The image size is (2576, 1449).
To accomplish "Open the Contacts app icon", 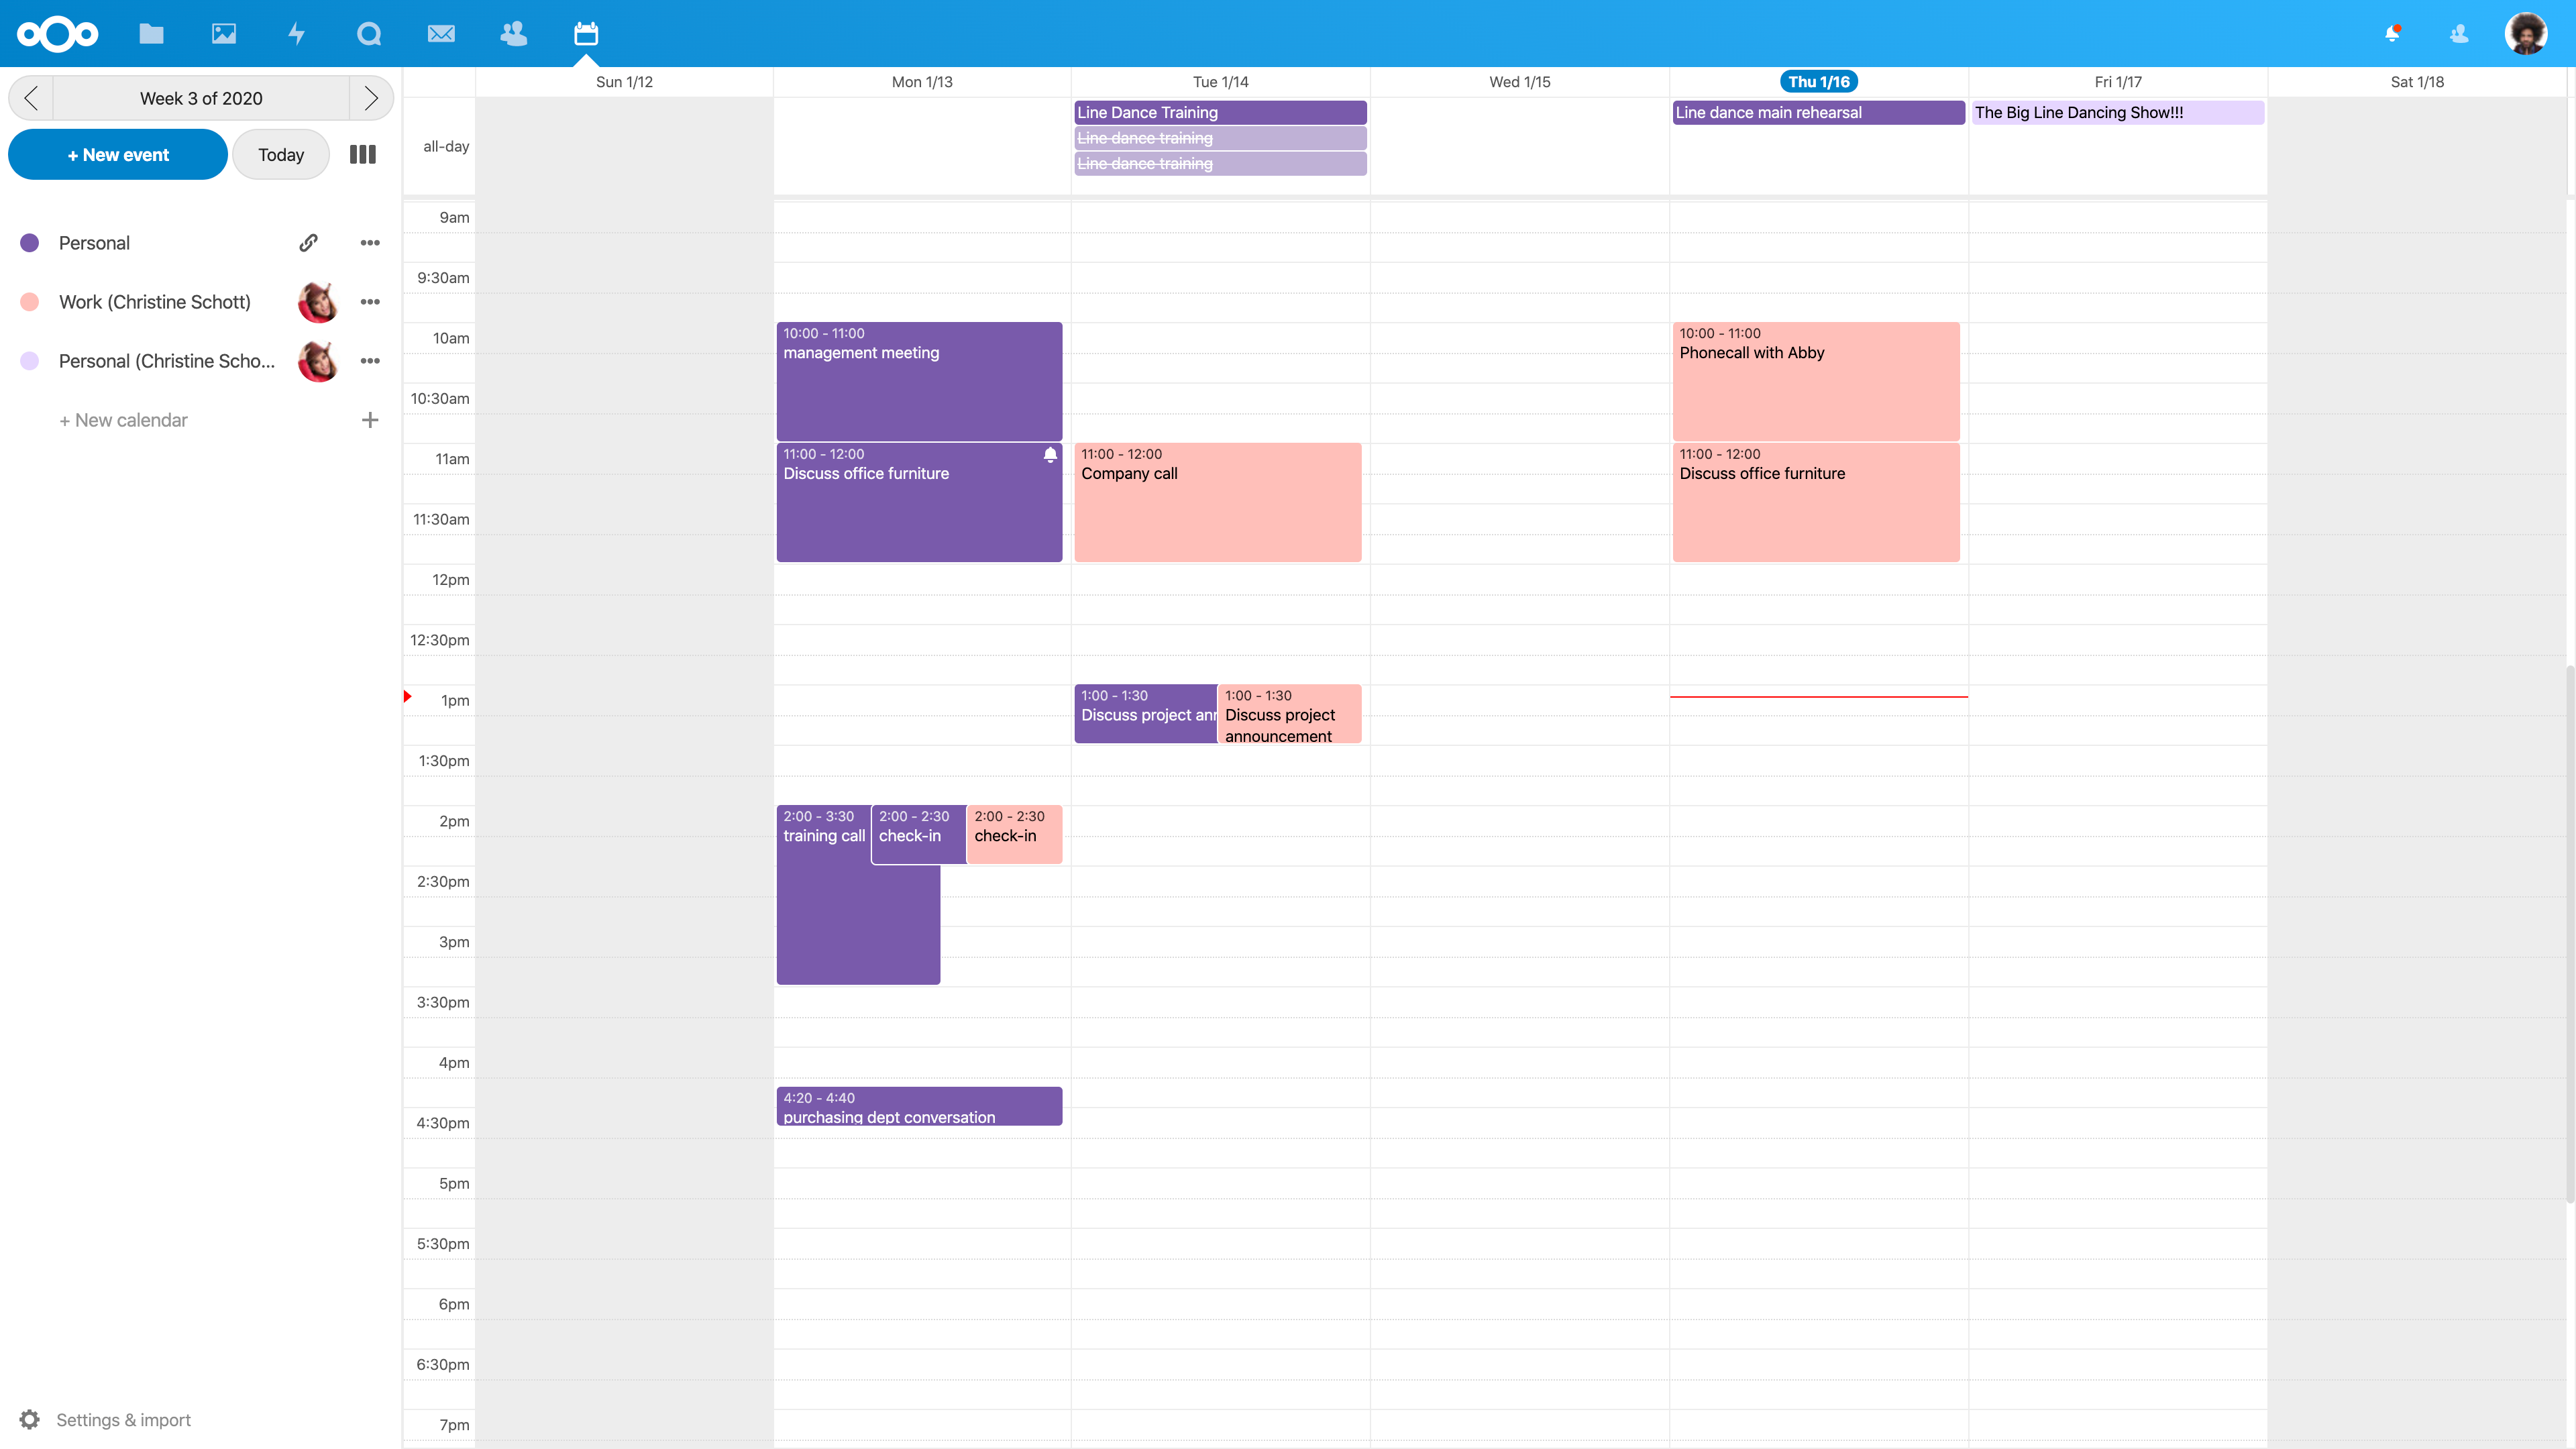I will pyautogui.click(x=514, y=34).
